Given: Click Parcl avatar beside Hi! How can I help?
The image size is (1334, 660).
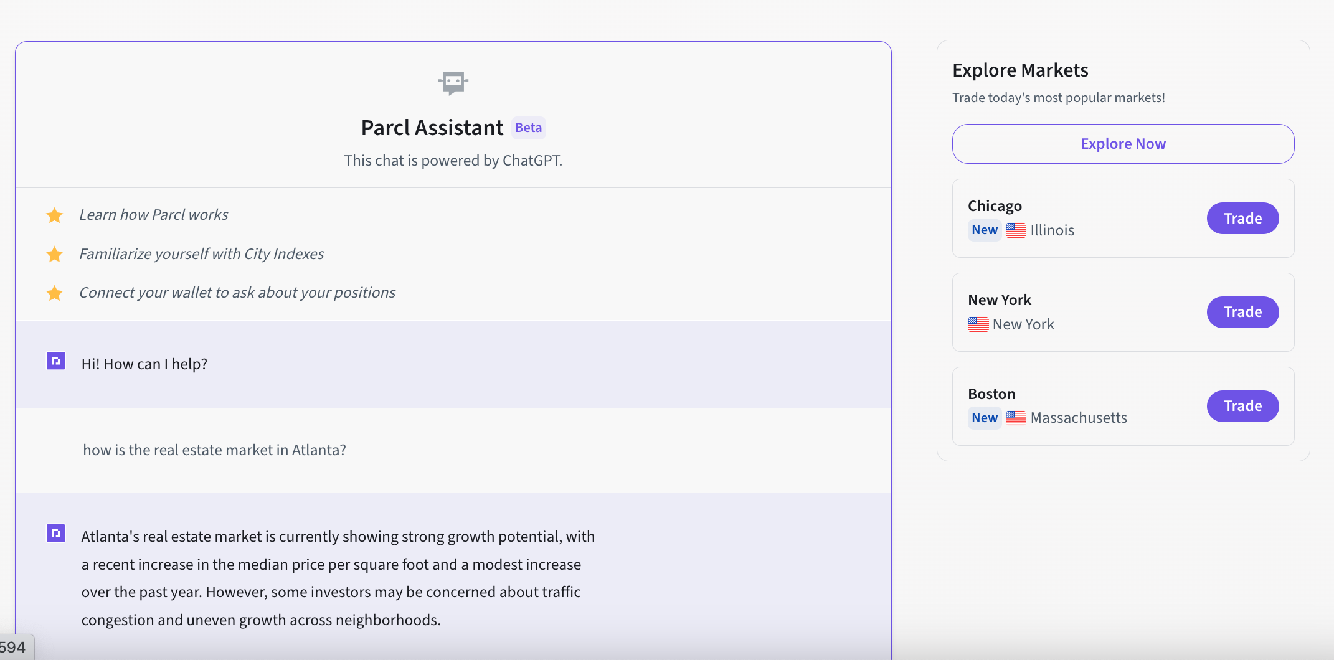Looking at the screenshot, I should pyautogui.click(x=56, y=361).
